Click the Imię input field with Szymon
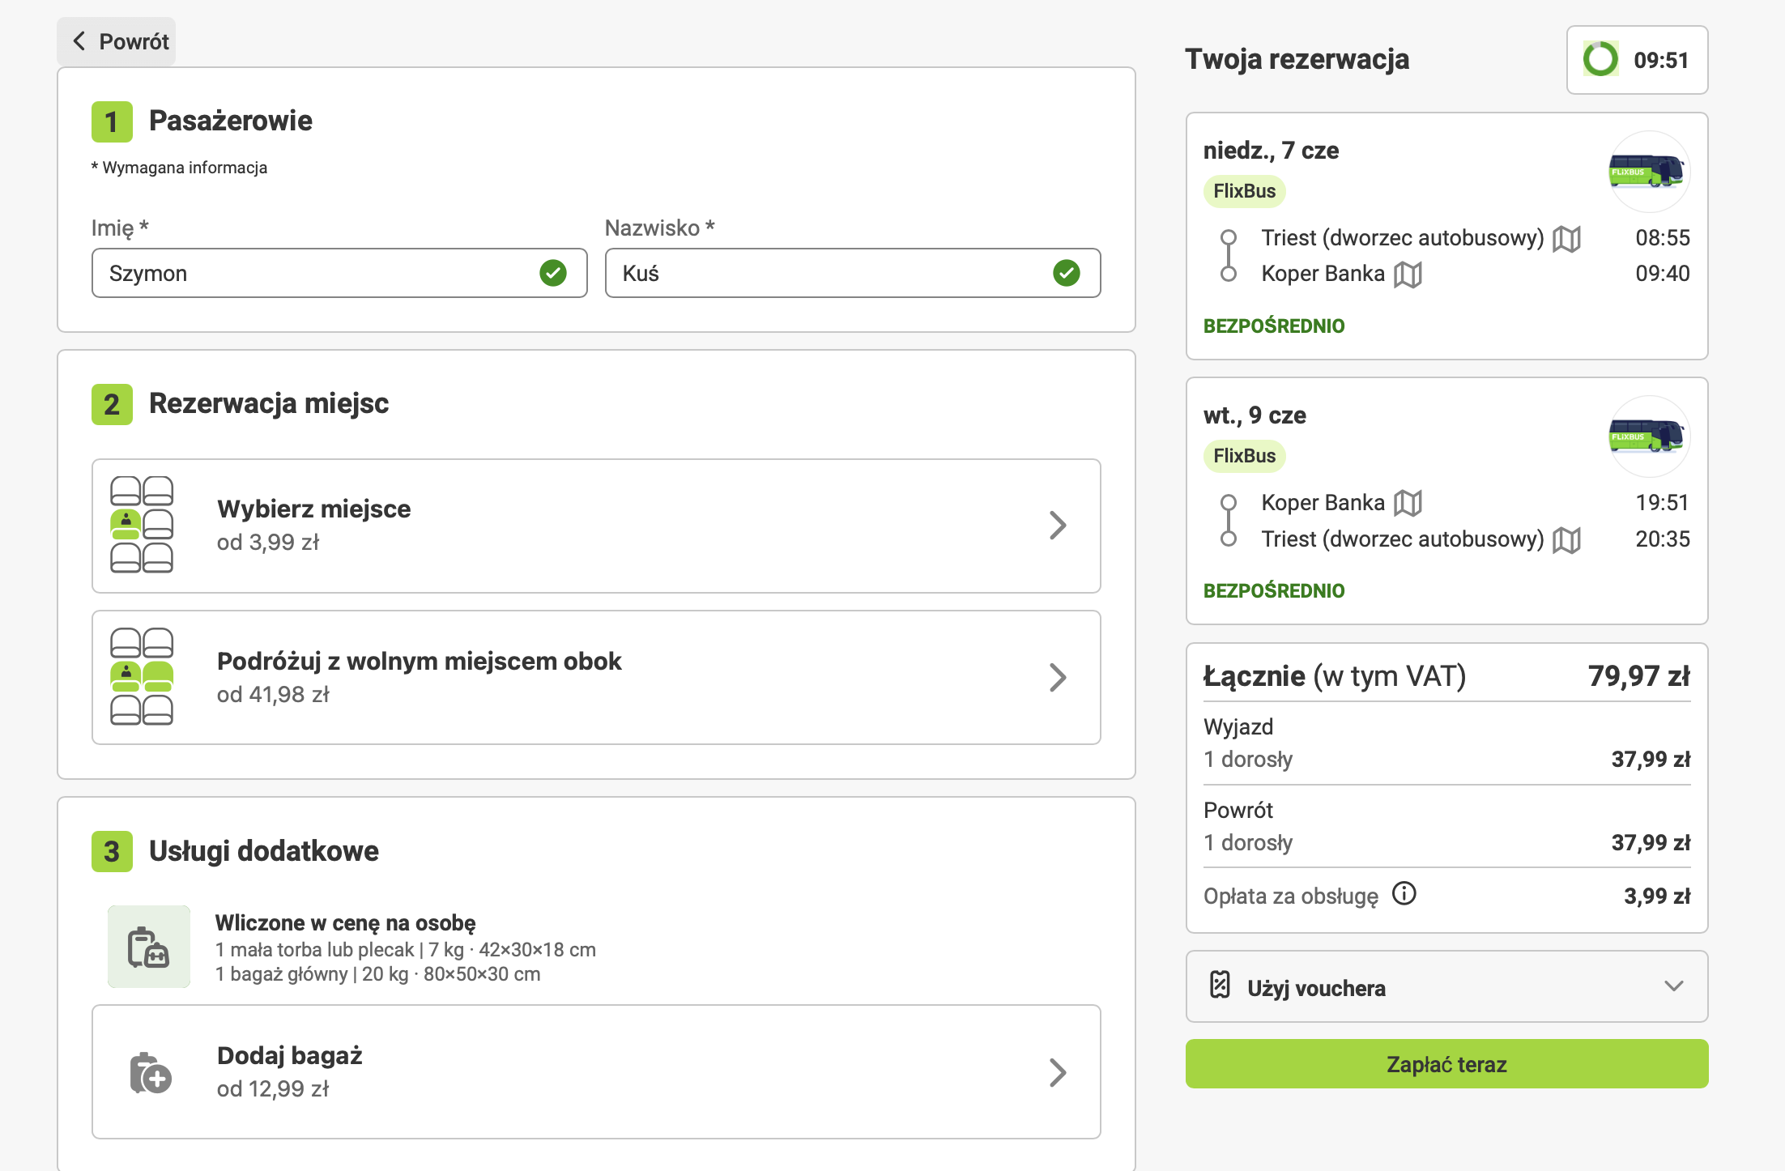 [x=339, y=273]
